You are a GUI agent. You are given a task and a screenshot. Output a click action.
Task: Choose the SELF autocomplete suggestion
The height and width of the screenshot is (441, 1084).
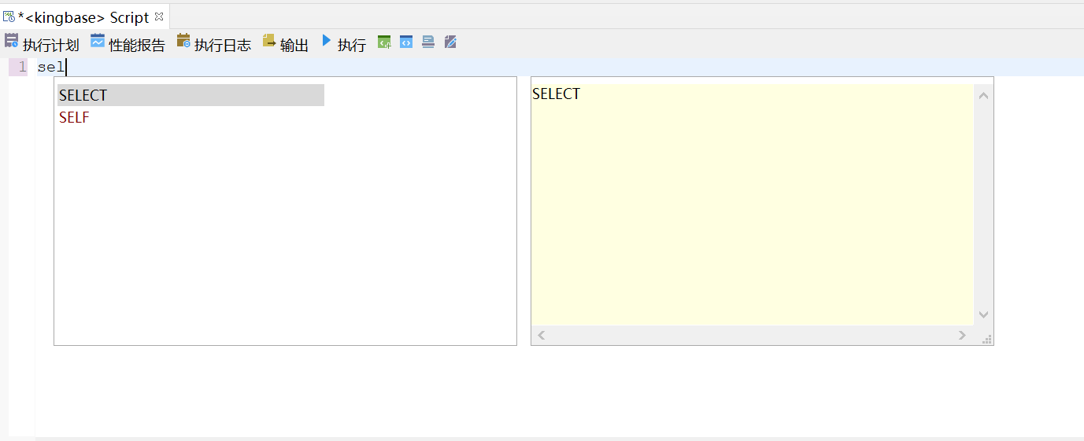pyautogui.click(x=74, y=118)
